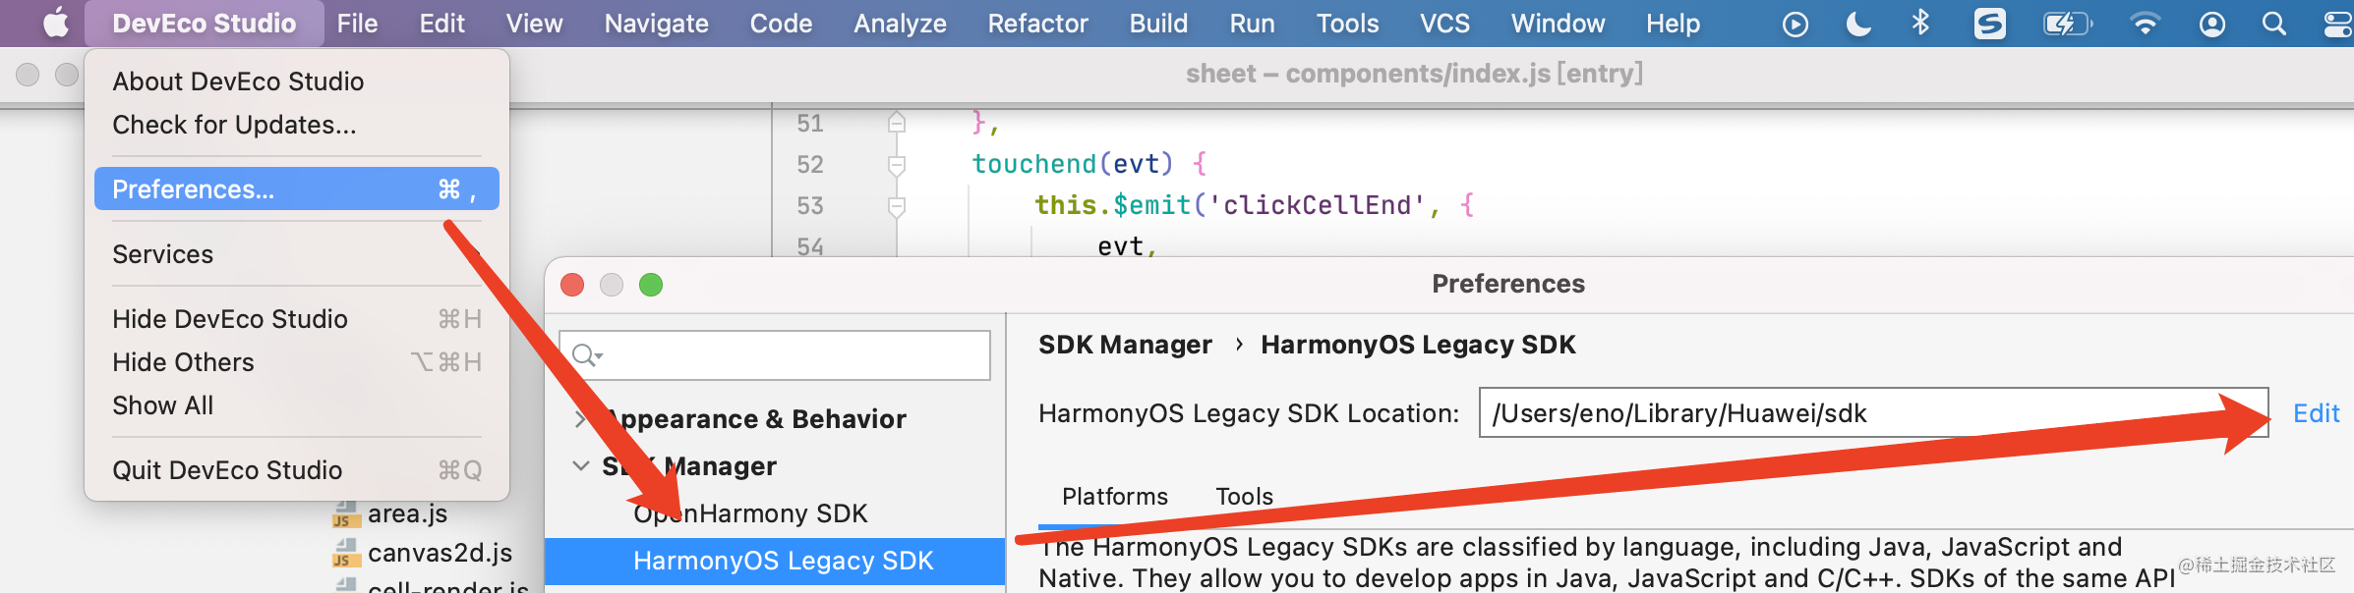Open the Wi-Fi status icon

click(2145, 24)
